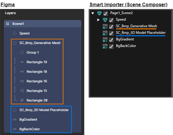Select the BgGradient layer in Figma
The image size is (173, 135).
pos(28,119)
